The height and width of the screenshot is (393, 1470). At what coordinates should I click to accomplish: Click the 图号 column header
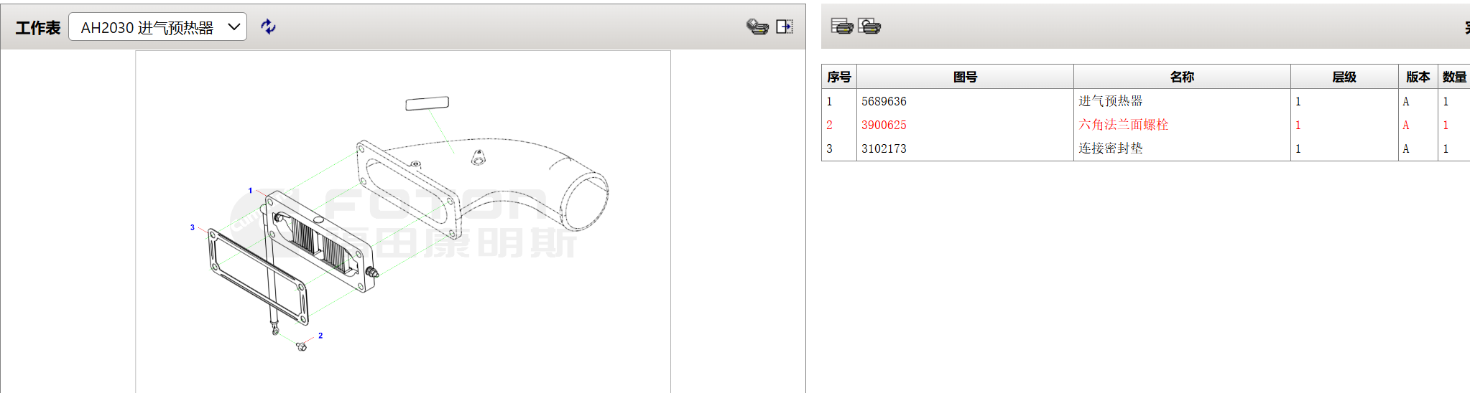(x=965, y=77)
